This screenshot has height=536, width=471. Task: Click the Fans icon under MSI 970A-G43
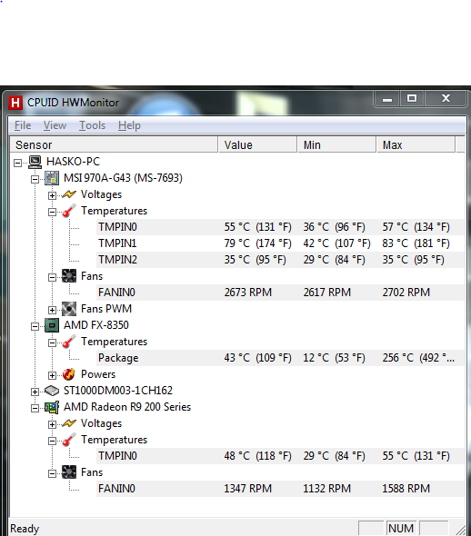pyautogui.click(x=69, y=276)
